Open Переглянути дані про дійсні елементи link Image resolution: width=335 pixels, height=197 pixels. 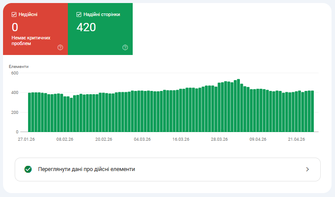[86, 169]
